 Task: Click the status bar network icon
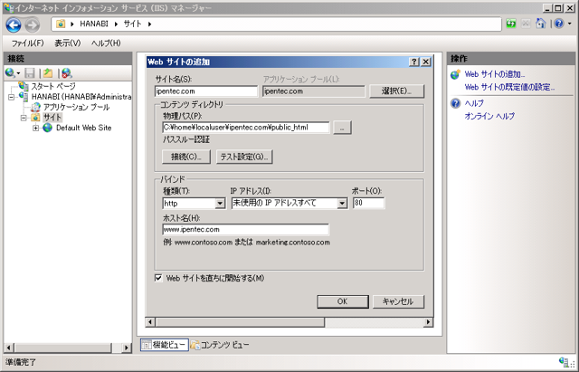pyautogui.click(x=564, y=362)
